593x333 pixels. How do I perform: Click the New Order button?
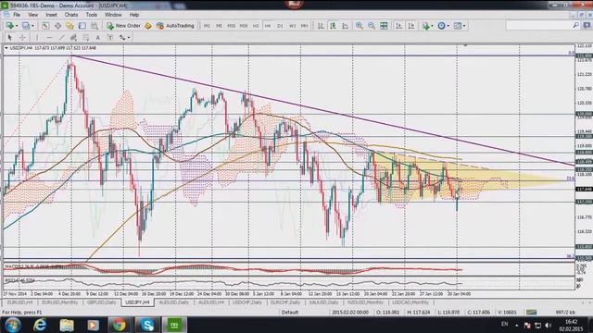pos(123,26)
